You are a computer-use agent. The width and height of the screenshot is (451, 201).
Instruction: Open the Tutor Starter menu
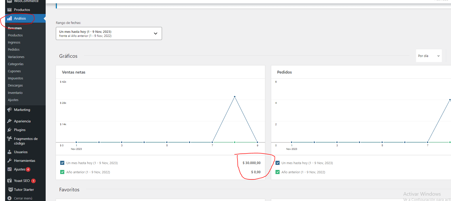click(x=24, y=190)
